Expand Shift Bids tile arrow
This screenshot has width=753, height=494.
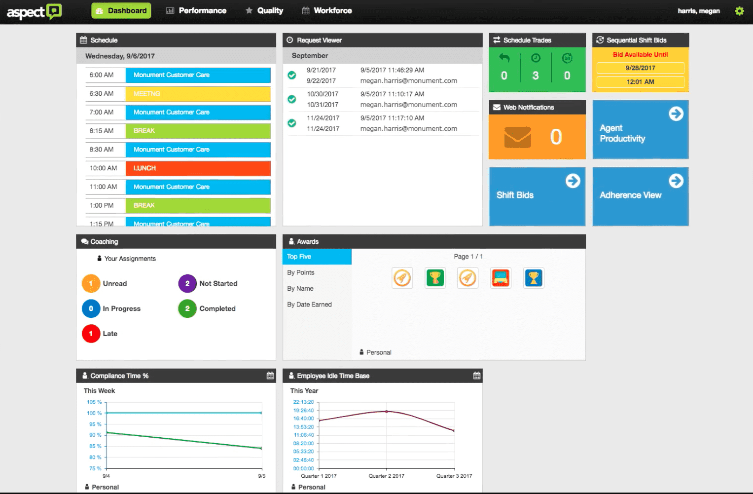(x=573, y=181)
